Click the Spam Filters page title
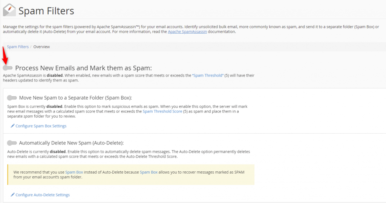 [46, 11]
